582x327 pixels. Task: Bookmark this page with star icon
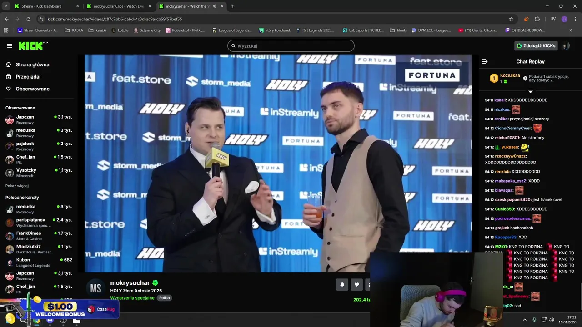[511, 19]
